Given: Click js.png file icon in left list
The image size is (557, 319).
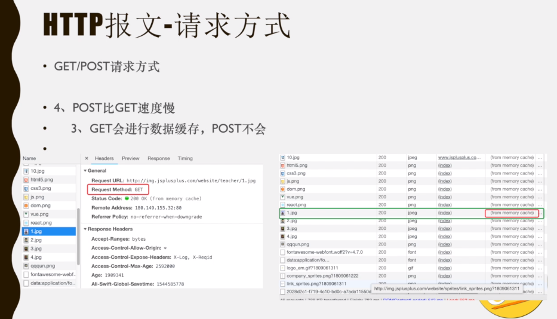Looking at the screenshot, I should (26, 197).
